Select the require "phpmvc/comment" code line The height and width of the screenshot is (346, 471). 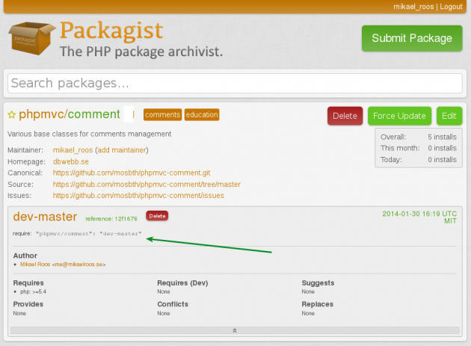[89, 233]
